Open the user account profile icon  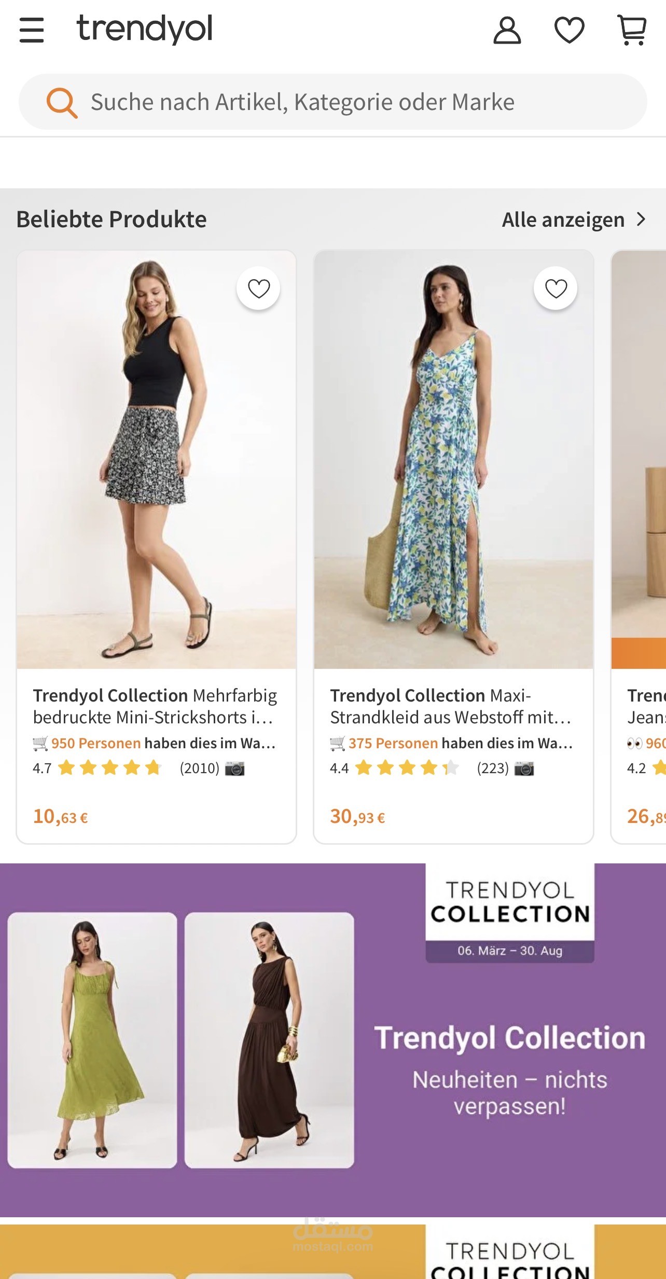click(x=507, y=30)
